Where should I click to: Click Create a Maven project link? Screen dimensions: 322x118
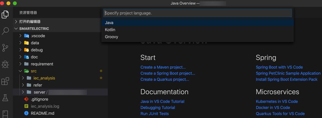pyautogui.click(x=163, y=67)
